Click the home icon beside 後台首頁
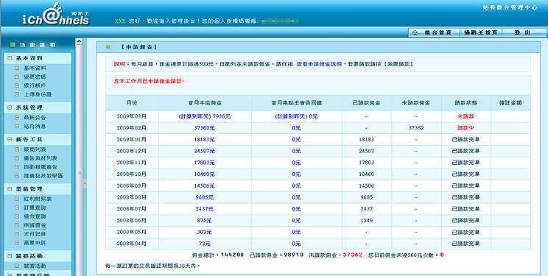The image size is (548, 276). (415, 32)
